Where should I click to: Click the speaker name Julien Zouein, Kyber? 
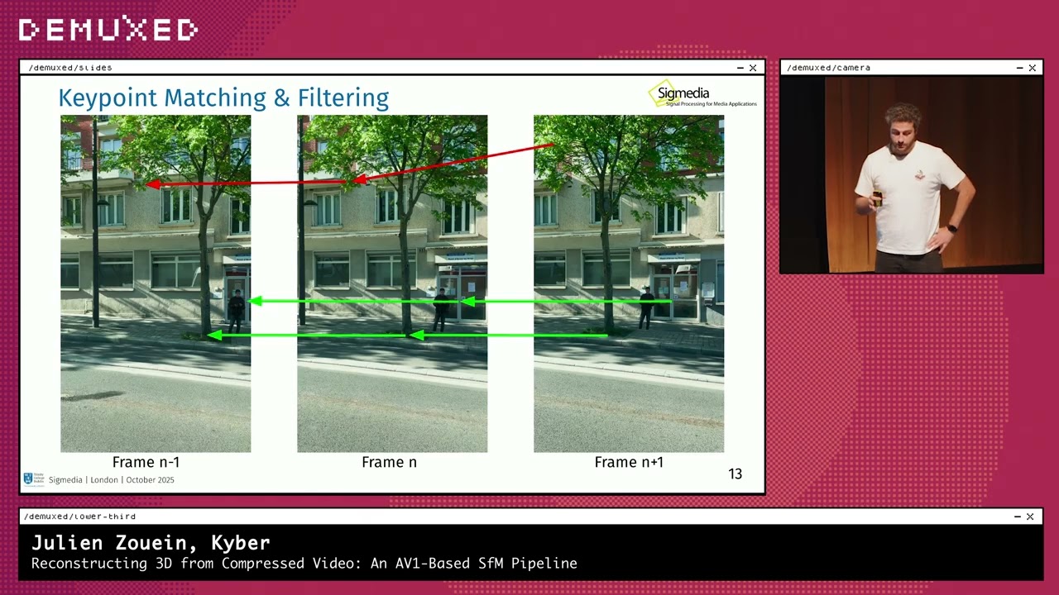pyautogui.click(x=151, y=543)
